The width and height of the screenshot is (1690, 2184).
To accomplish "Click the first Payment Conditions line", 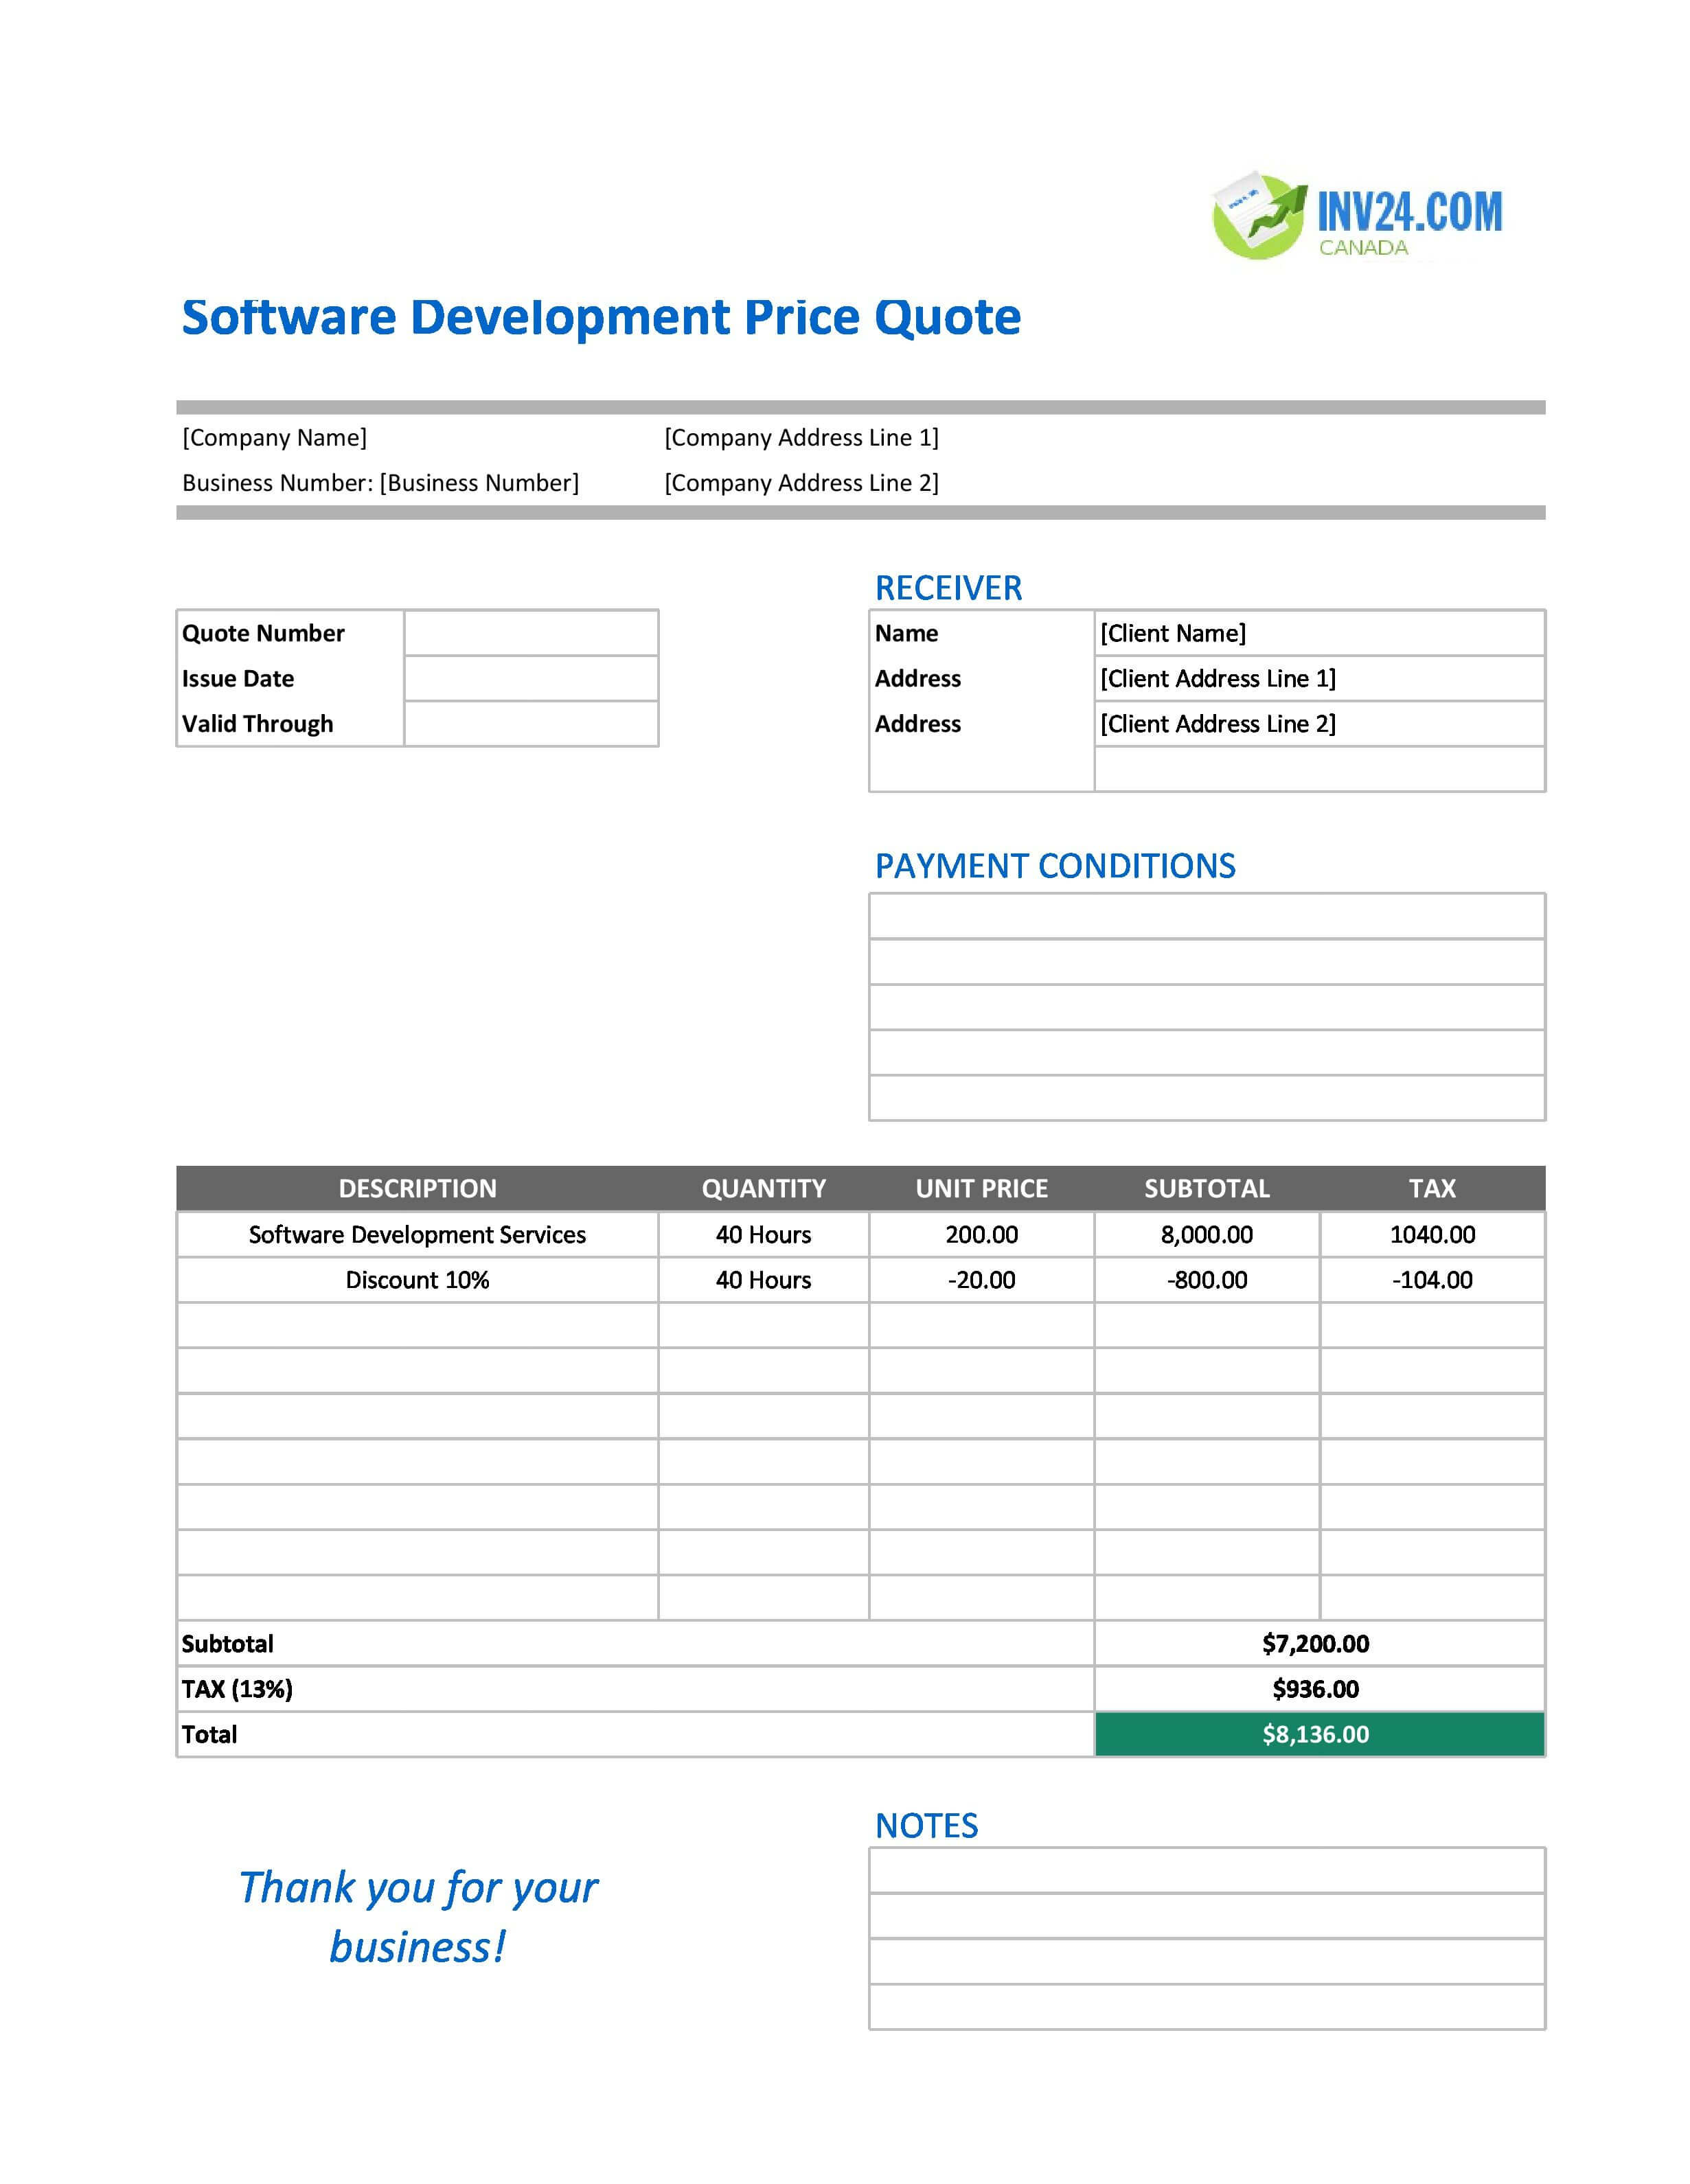I will pyautogui.click(x=1207, y=916).
